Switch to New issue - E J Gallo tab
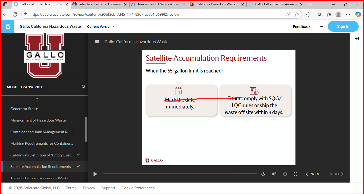Viewport: 364px width, 194px height. pos(158,4)
